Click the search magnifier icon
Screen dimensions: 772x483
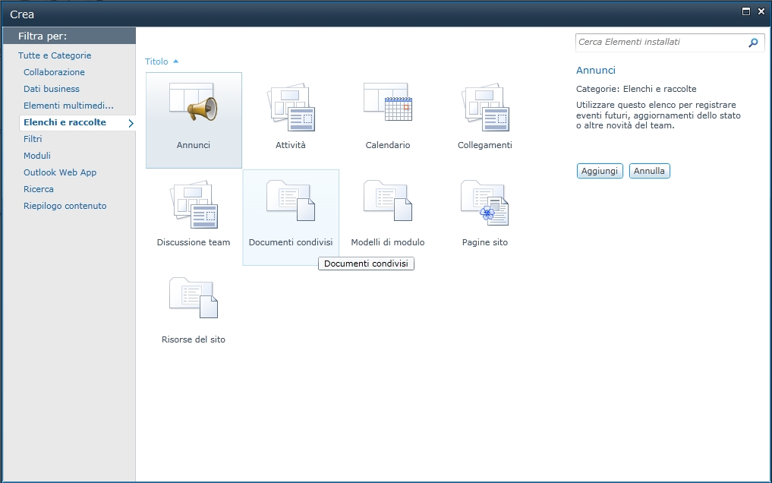coord(753,43)
